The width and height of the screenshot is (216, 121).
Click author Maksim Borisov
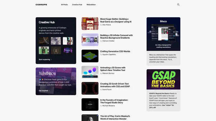click(108, 73)
